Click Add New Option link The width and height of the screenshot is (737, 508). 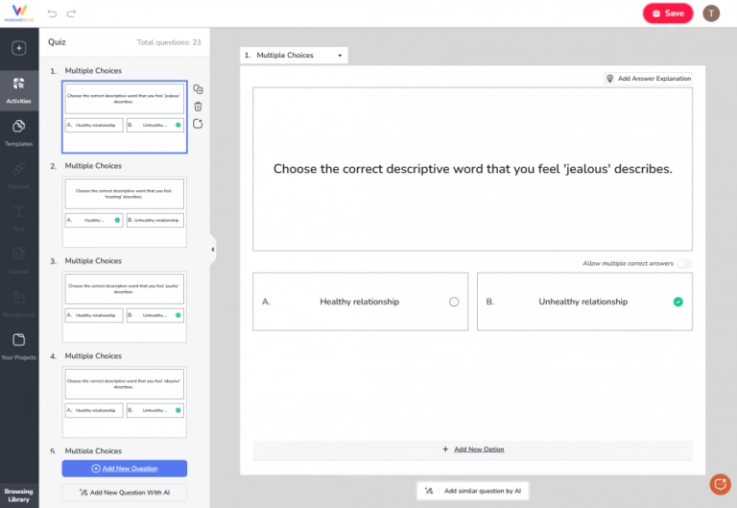tap(479, 449)
